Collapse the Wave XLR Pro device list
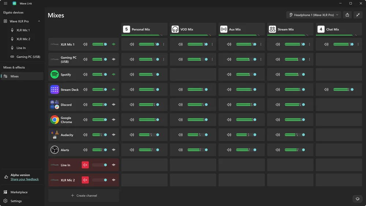The height and width of the screenshot is (206, 366). coord(39,21)
